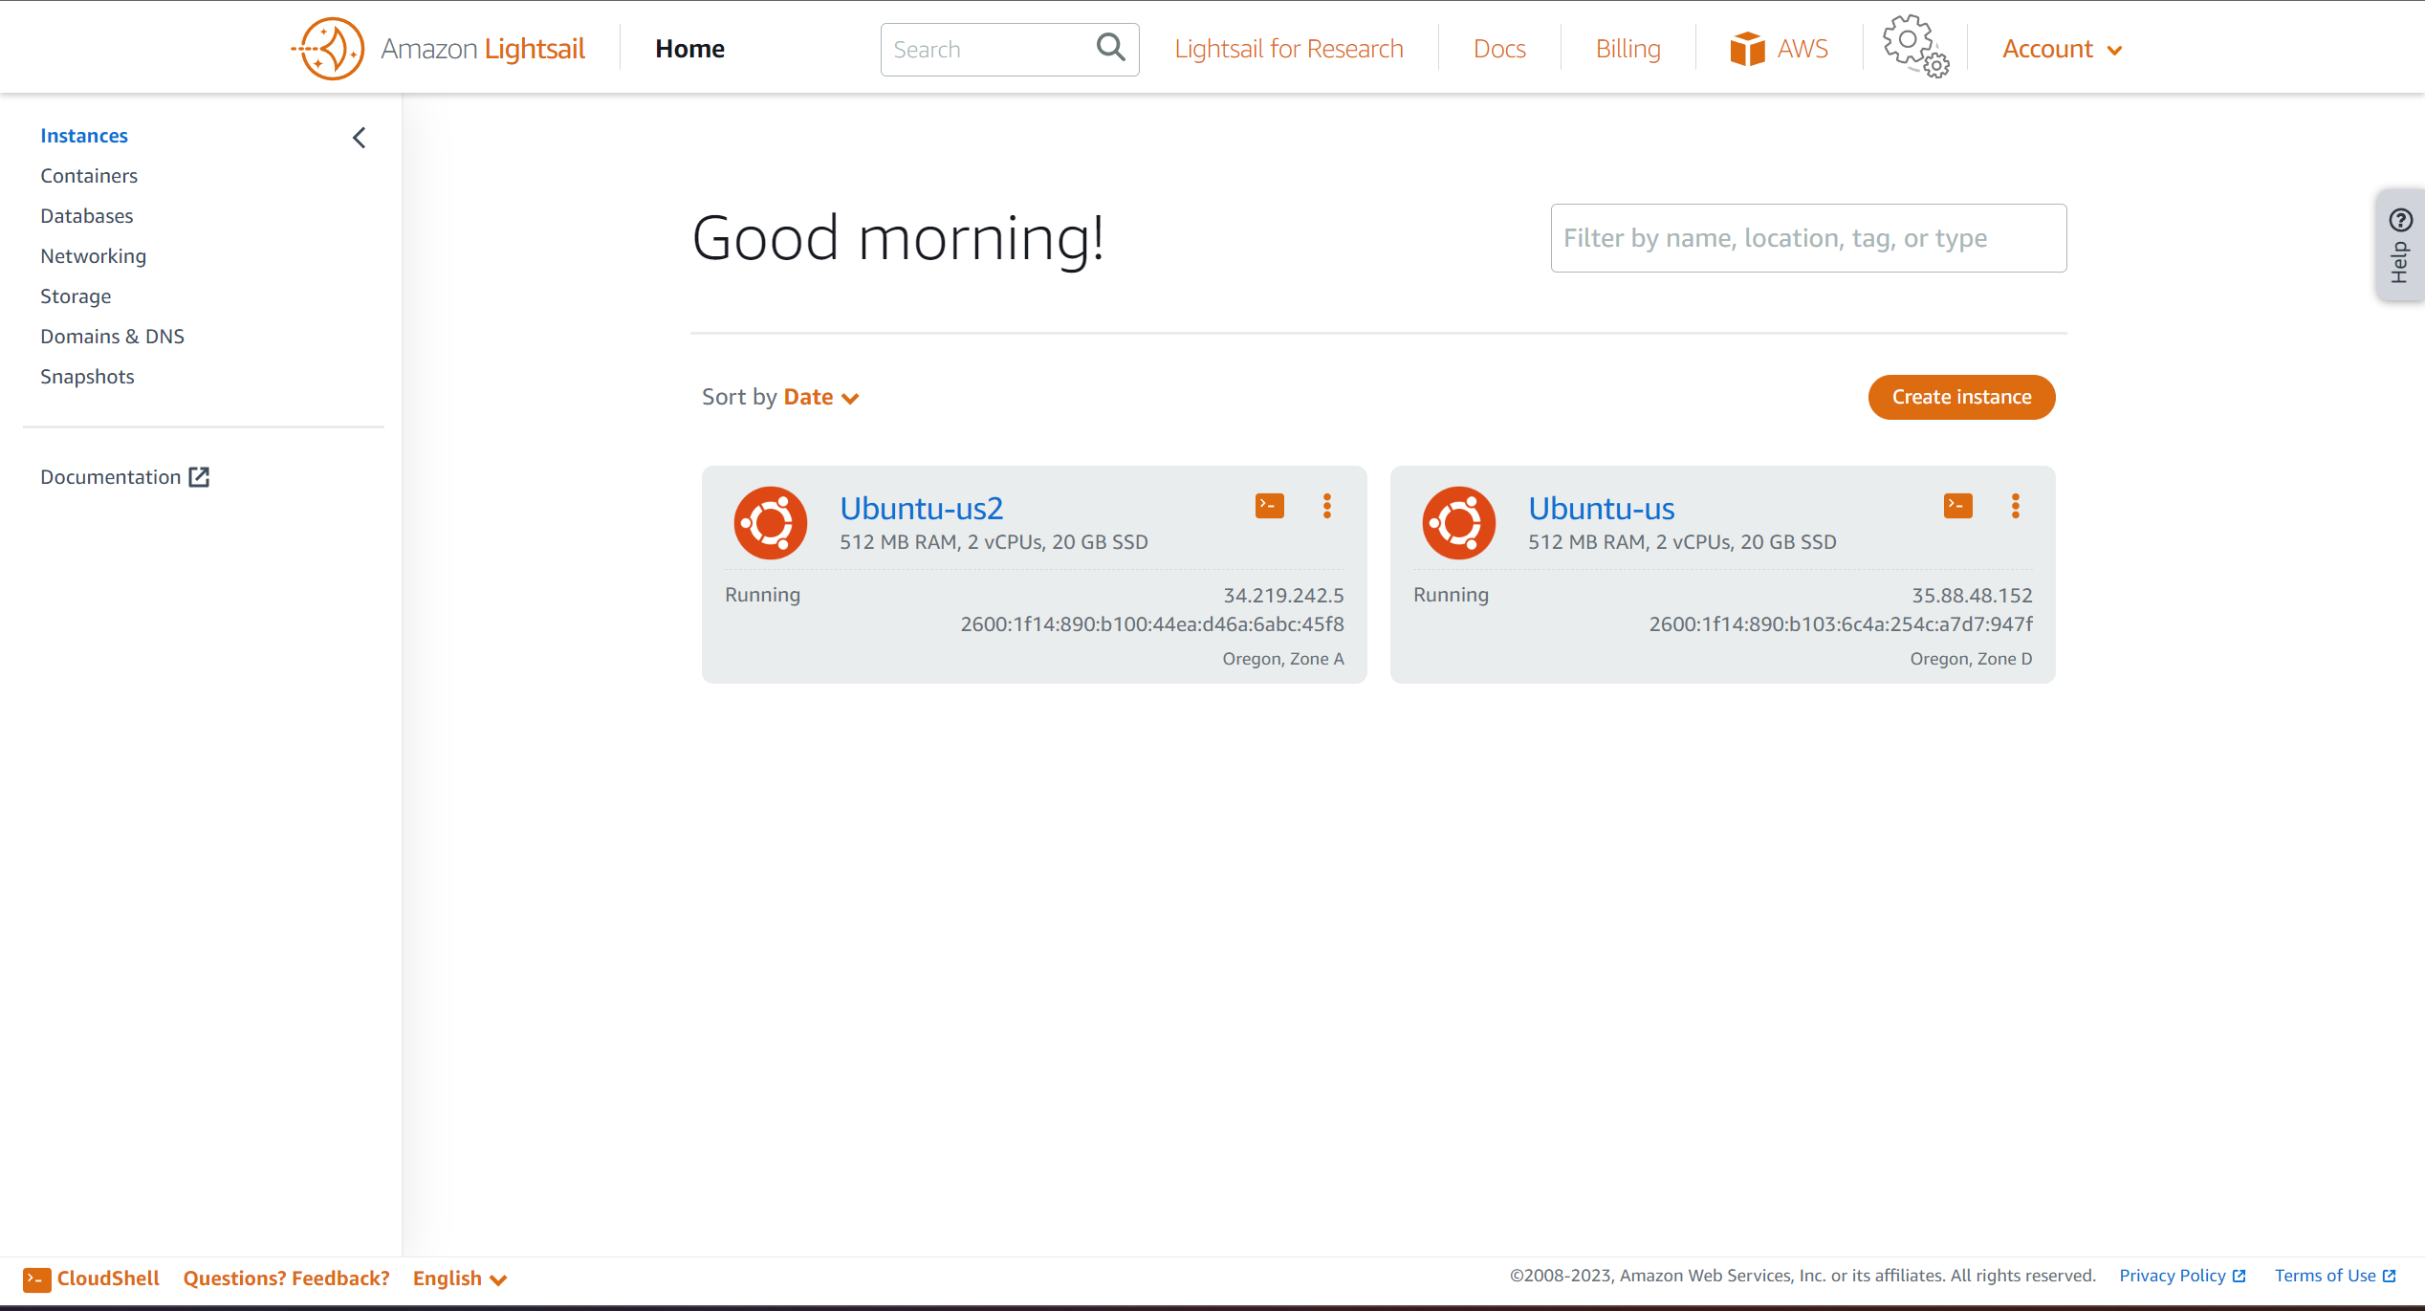The image size is (2425, 1311).
Task: Expand the Account dropdown menu
Action: coord(2062,49)
